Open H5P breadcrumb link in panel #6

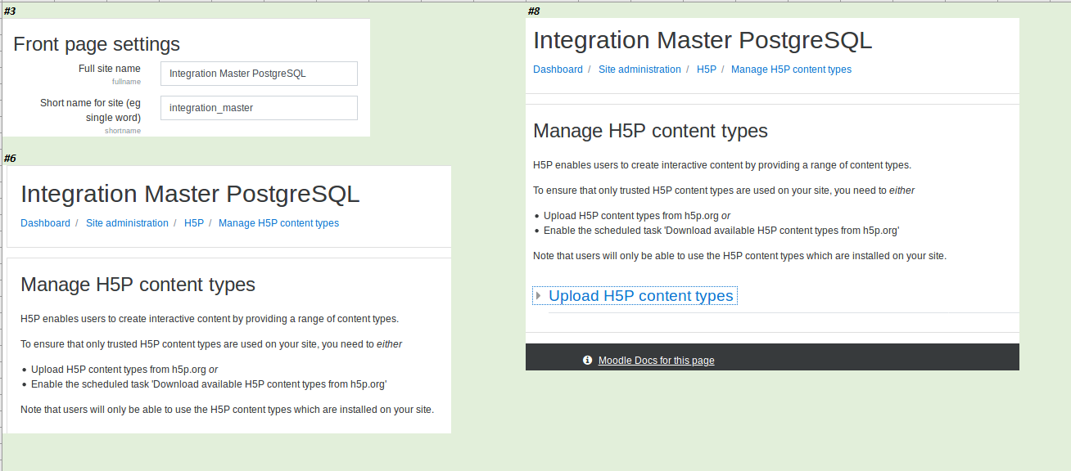pos(194,223)
